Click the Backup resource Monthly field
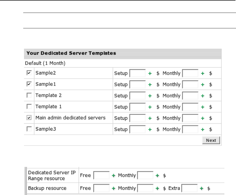 coord(145,188)
